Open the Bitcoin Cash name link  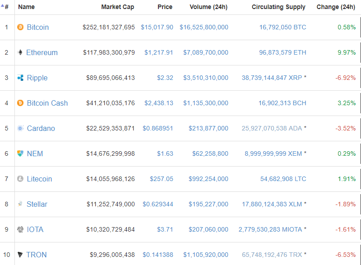tap(47, 103)
